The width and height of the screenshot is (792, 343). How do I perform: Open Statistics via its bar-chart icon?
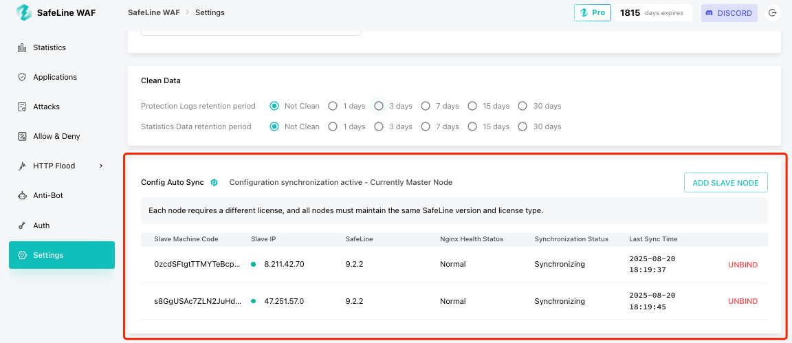click(x=22, y=47)
